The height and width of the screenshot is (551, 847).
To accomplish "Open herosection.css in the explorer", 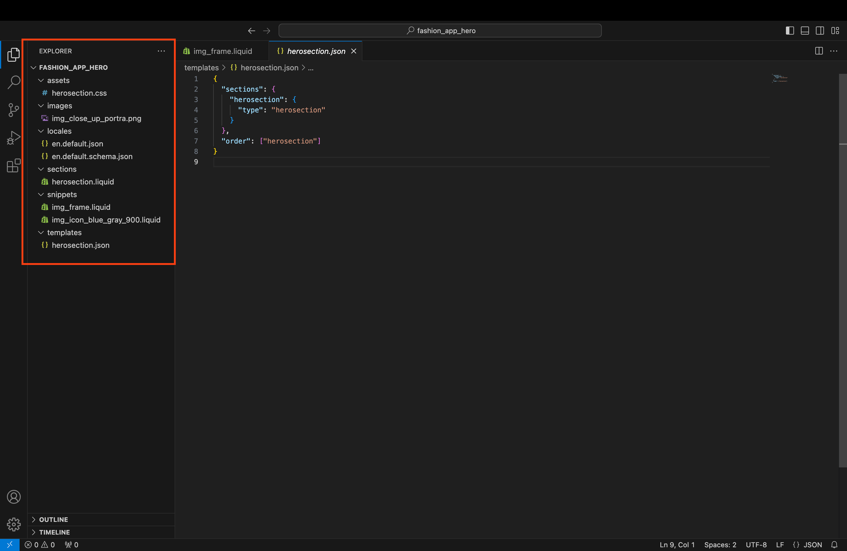I will coord(101,93).
